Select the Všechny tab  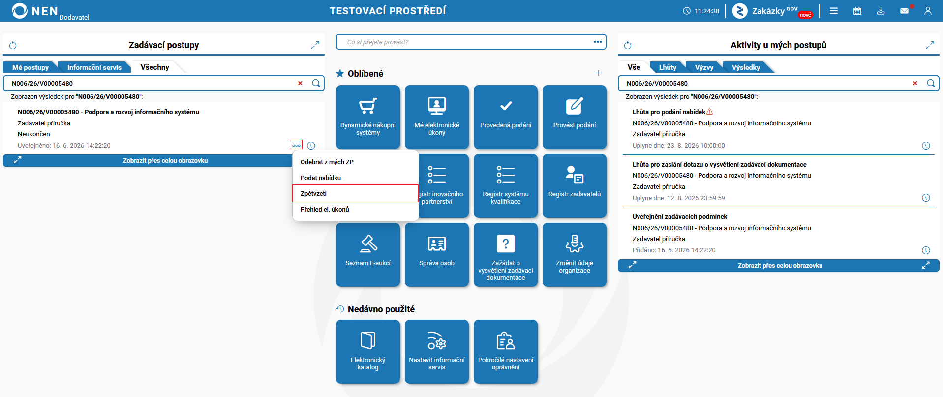pos(155,67)
